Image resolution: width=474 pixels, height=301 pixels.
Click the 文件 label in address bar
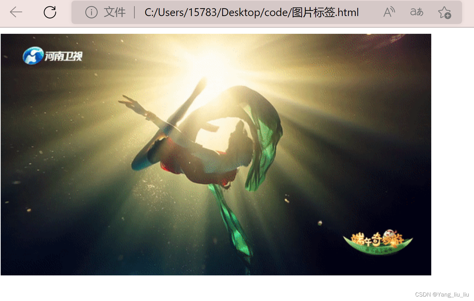pyautogui.click(x=115, y=12)
